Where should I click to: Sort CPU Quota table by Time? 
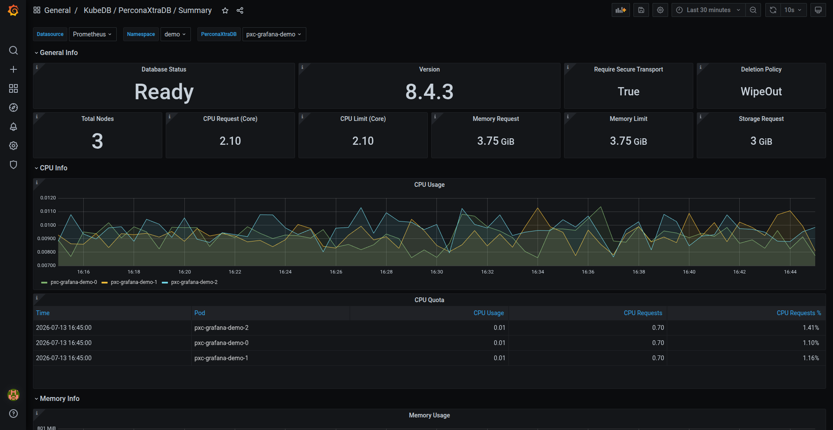pos(43,313)
